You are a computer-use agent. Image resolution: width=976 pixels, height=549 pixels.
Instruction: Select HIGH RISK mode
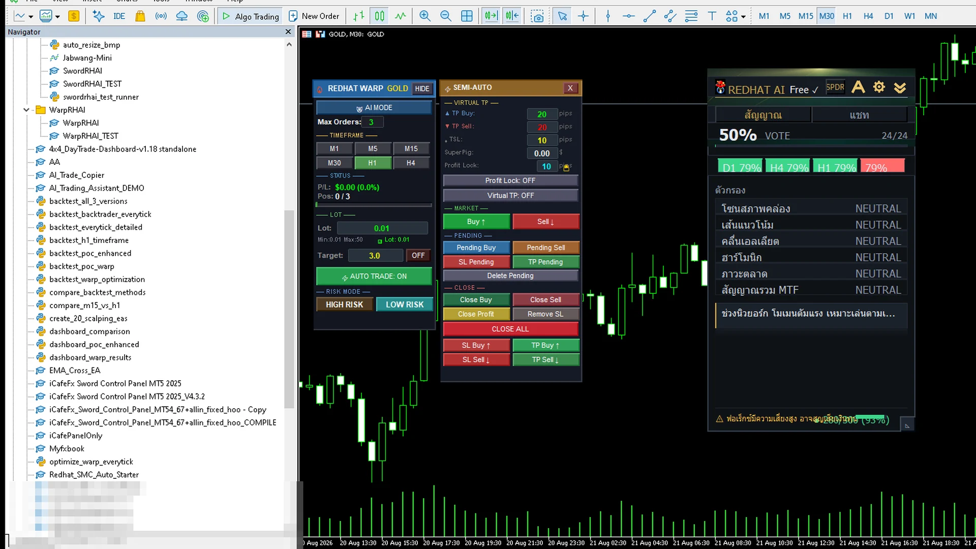pos(344,304)
